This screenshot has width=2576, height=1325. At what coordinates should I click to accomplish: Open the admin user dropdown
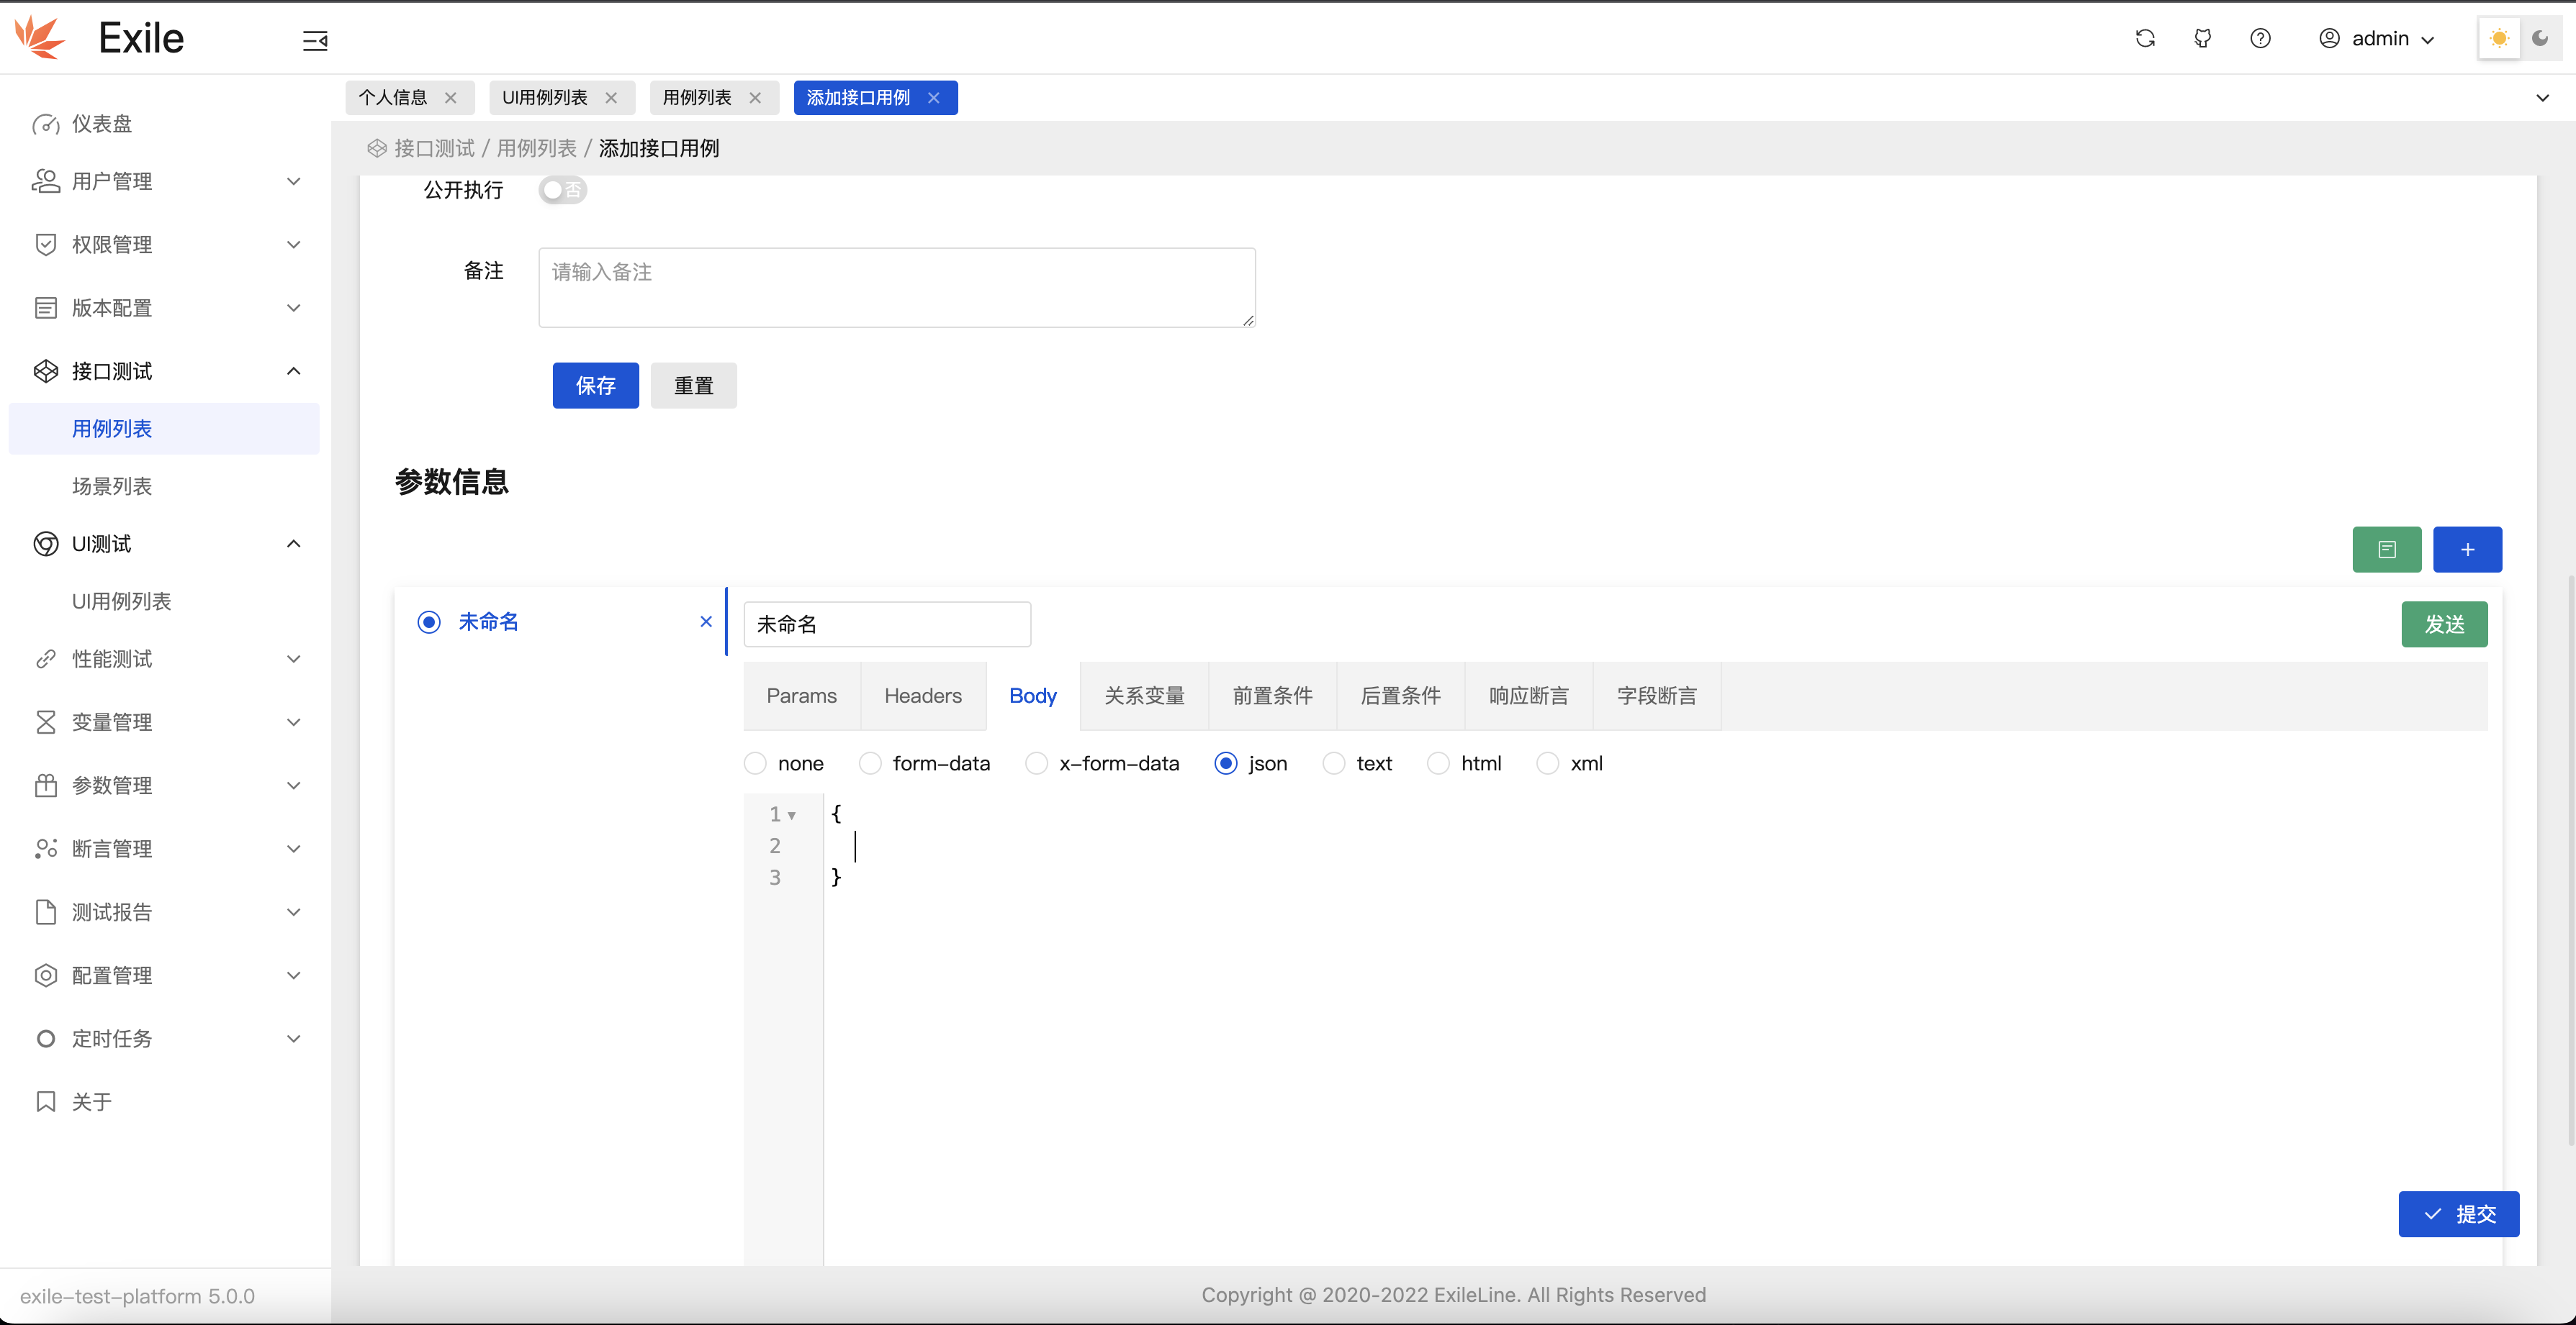coord(2377,38)
